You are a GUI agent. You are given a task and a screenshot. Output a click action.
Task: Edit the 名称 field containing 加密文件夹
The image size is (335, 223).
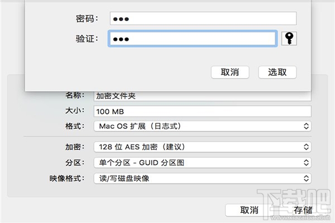(x=202, y=96)
